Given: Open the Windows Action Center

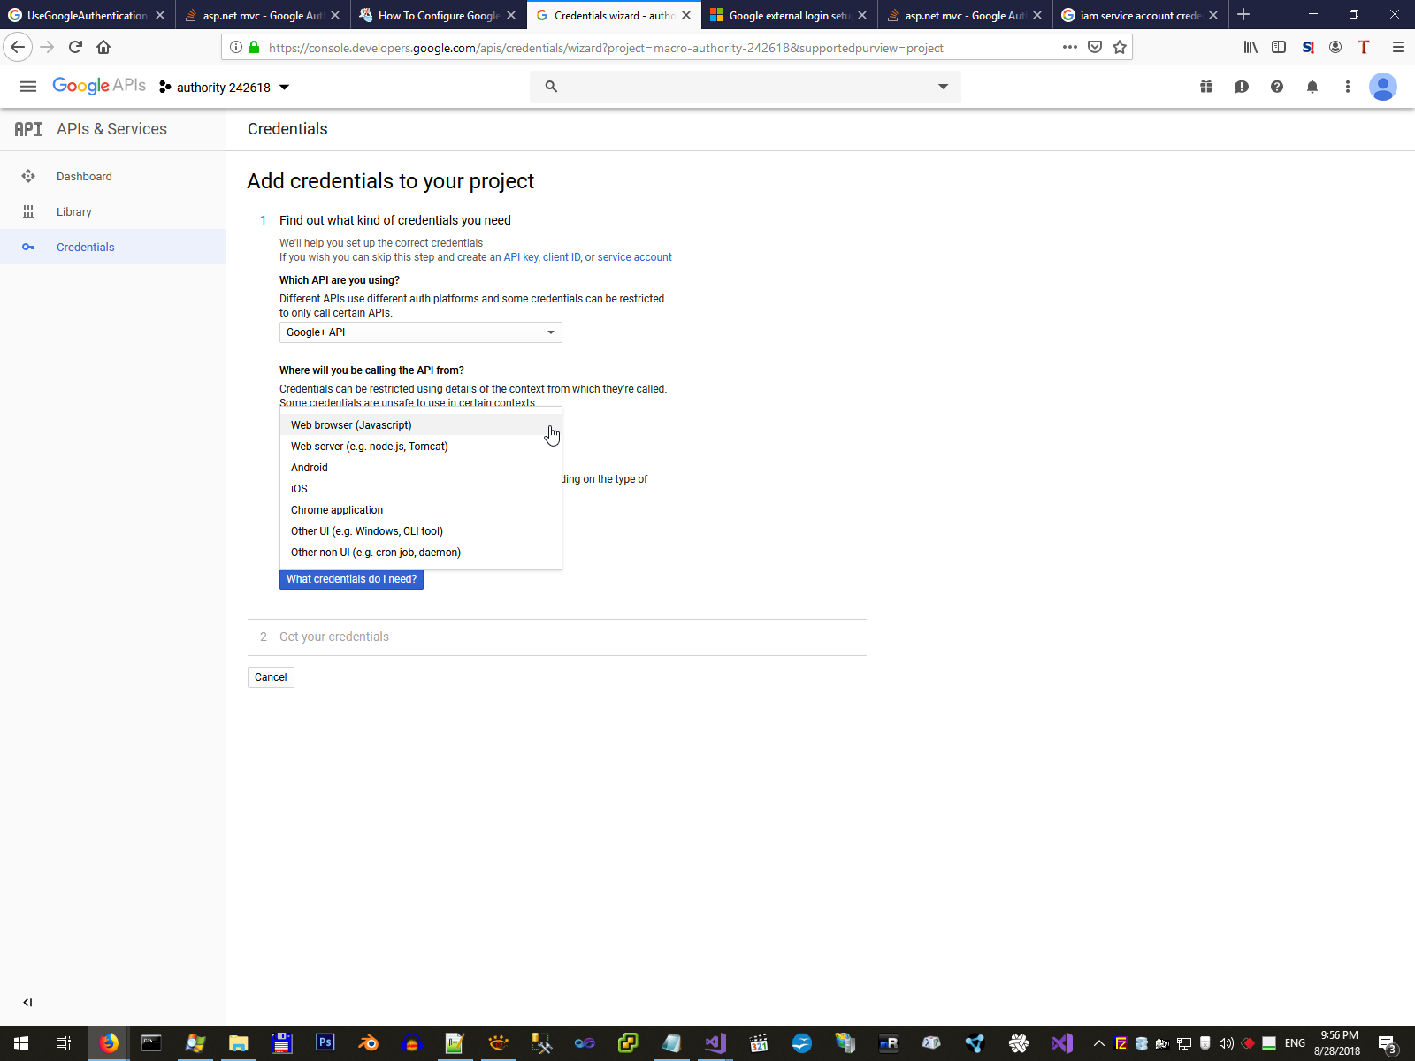Looking at the screenshot, I should coord(1388,1043).
